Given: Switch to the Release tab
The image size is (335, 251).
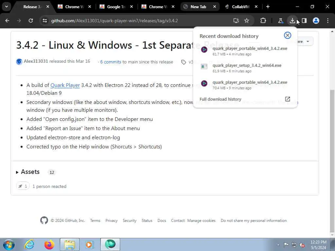Looking at the screenshot, I should click(32, 7).
